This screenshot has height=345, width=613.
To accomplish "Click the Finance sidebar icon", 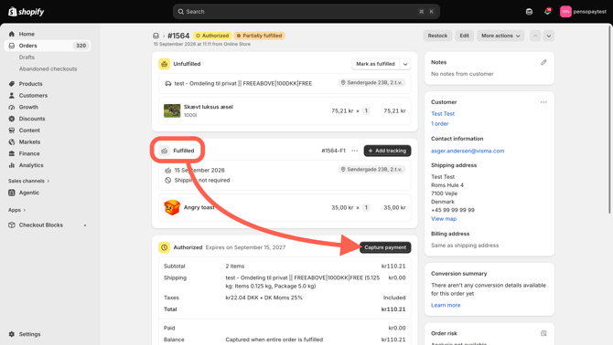I will 12,153.
